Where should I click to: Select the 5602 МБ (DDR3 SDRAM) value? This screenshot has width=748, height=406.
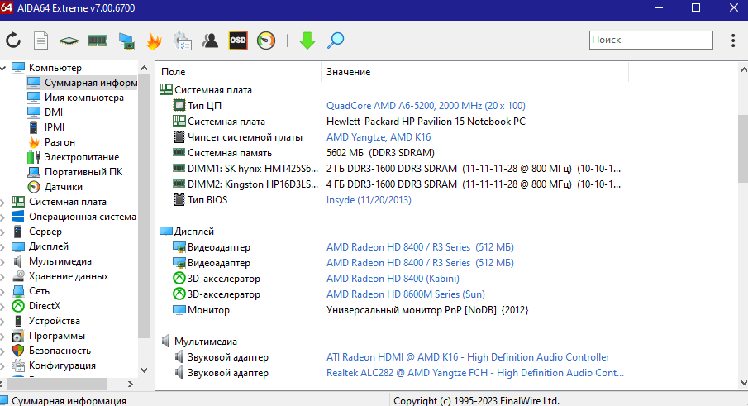pos(380,153)
